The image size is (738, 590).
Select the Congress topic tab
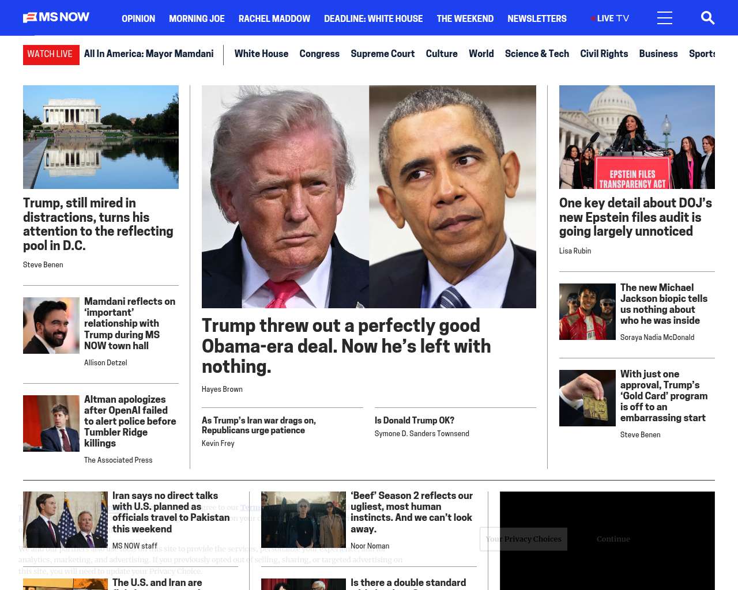pos(319,54)
